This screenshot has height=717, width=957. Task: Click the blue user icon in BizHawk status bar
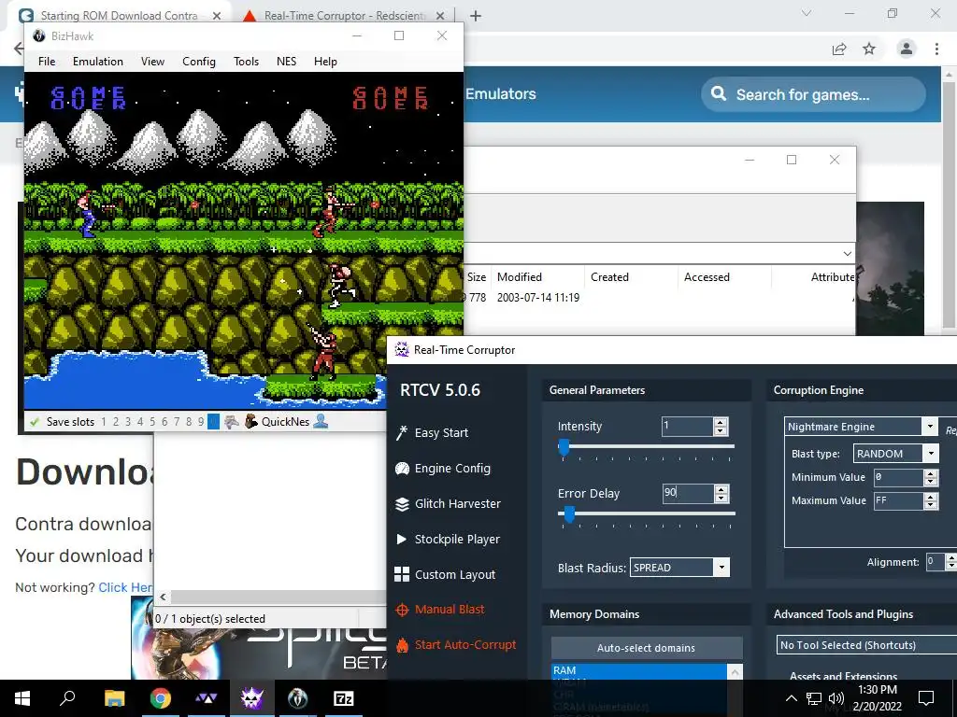click(321, 421)
